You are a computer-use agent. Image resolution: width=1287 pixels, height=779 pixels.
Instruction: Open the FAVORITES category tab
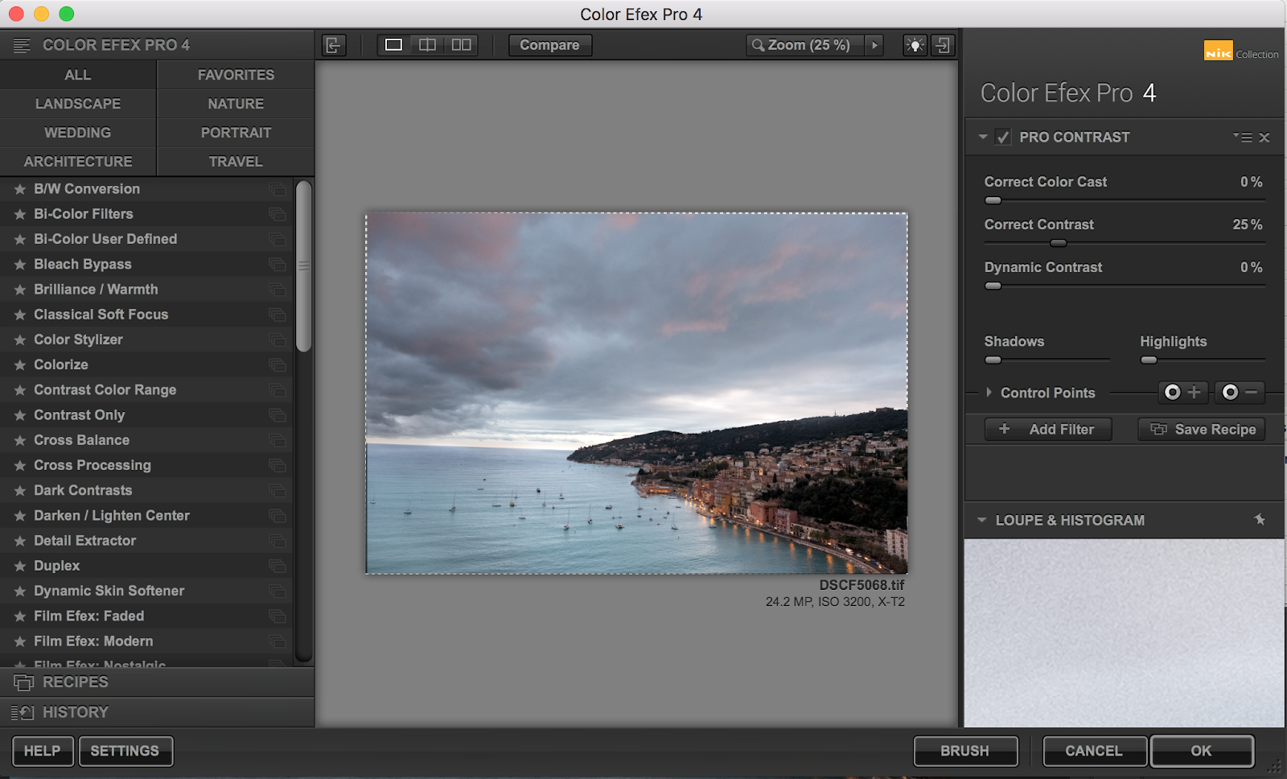click(x=236, y=75)
